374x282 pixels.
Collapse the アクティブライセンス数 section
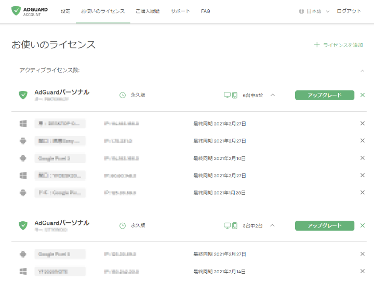click(363, 71)
